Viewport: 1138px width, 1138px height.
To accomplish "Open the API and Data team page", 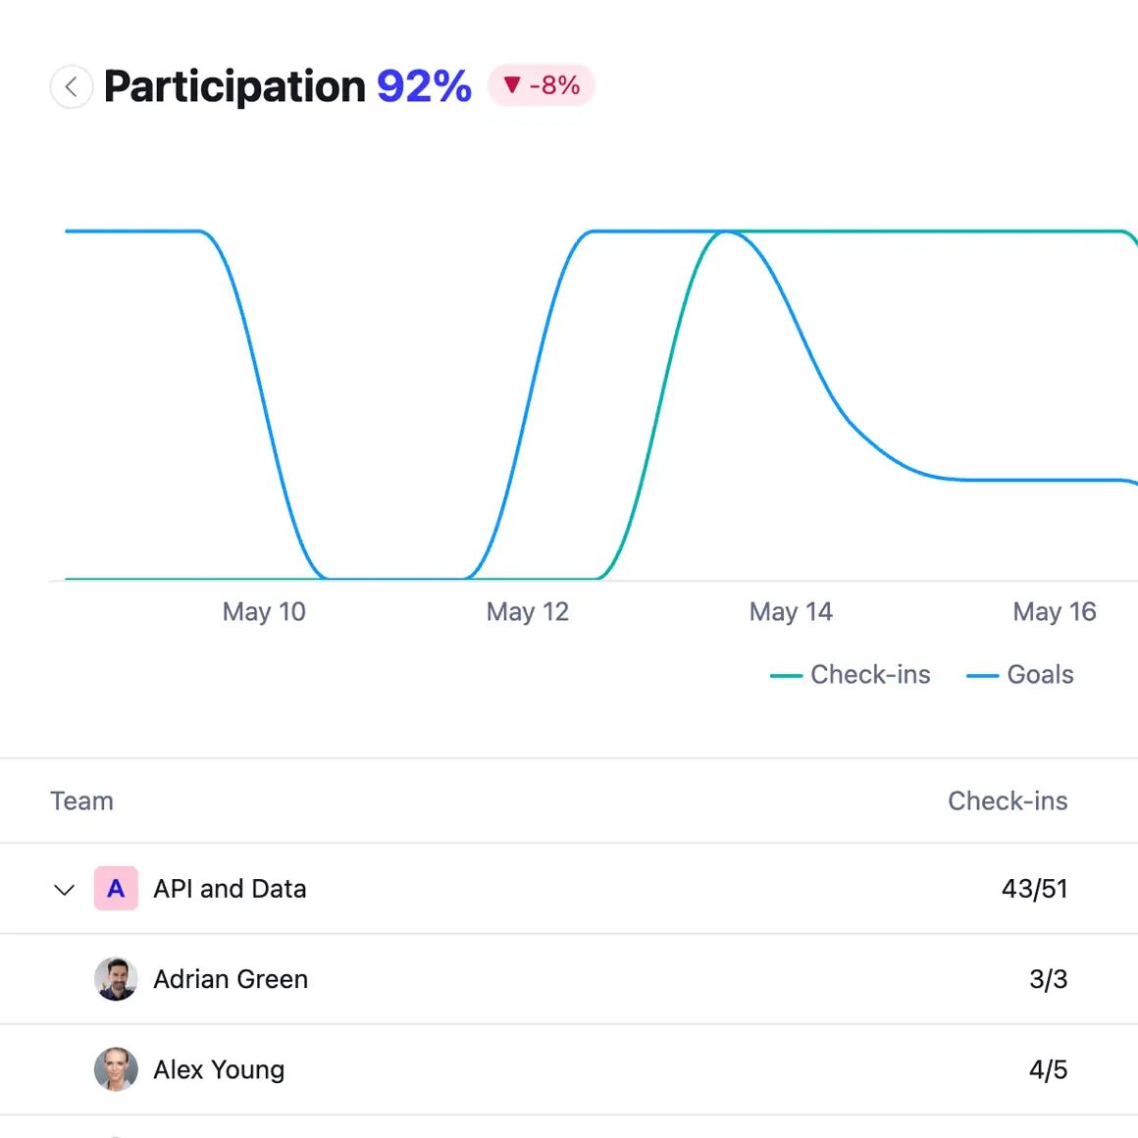I will [230, 889].
